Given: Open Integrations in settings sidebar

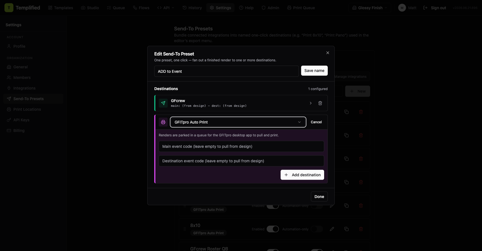Looking at the screenshot, I should 33,88.
